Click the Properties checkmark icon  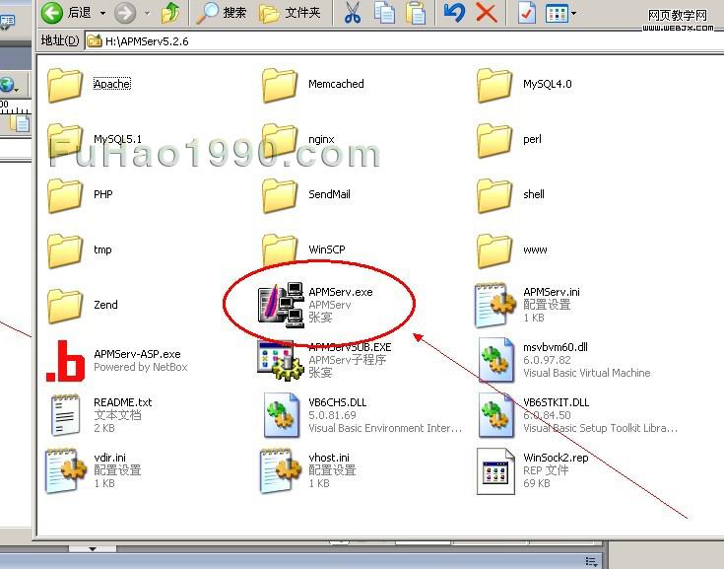pos(526,13)
